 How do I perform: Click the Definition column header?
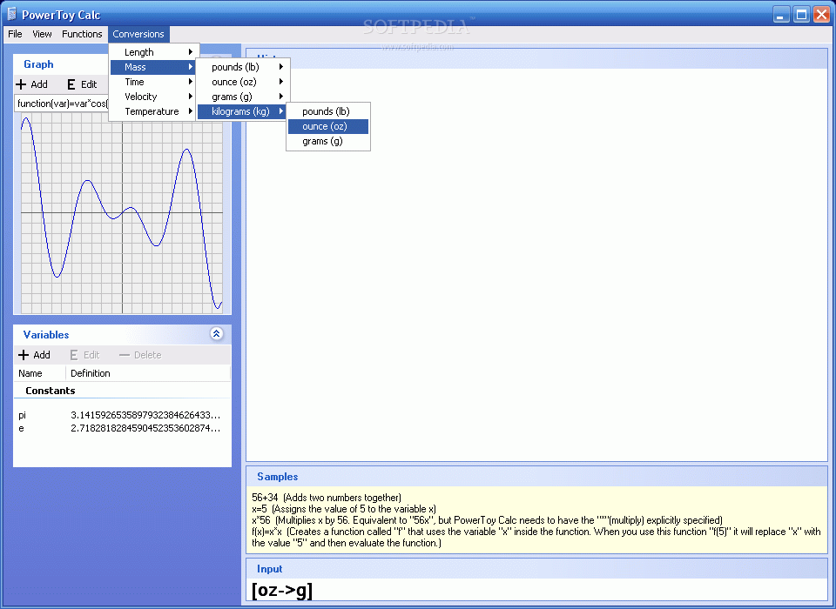point(148,373)
